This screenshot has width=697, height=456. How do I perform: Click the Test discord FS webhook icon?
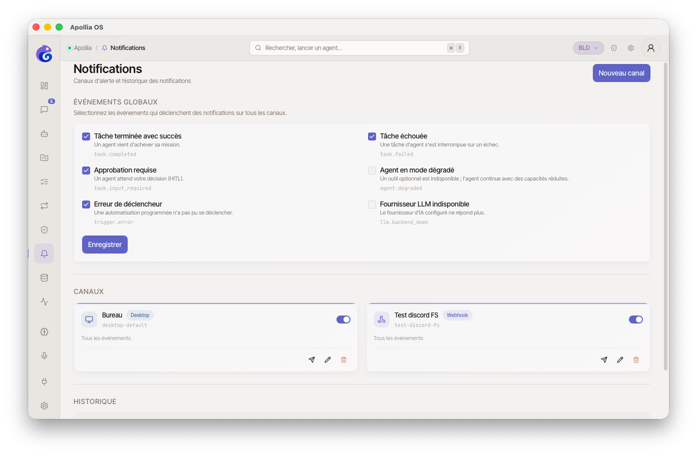(x=382, y=319)
